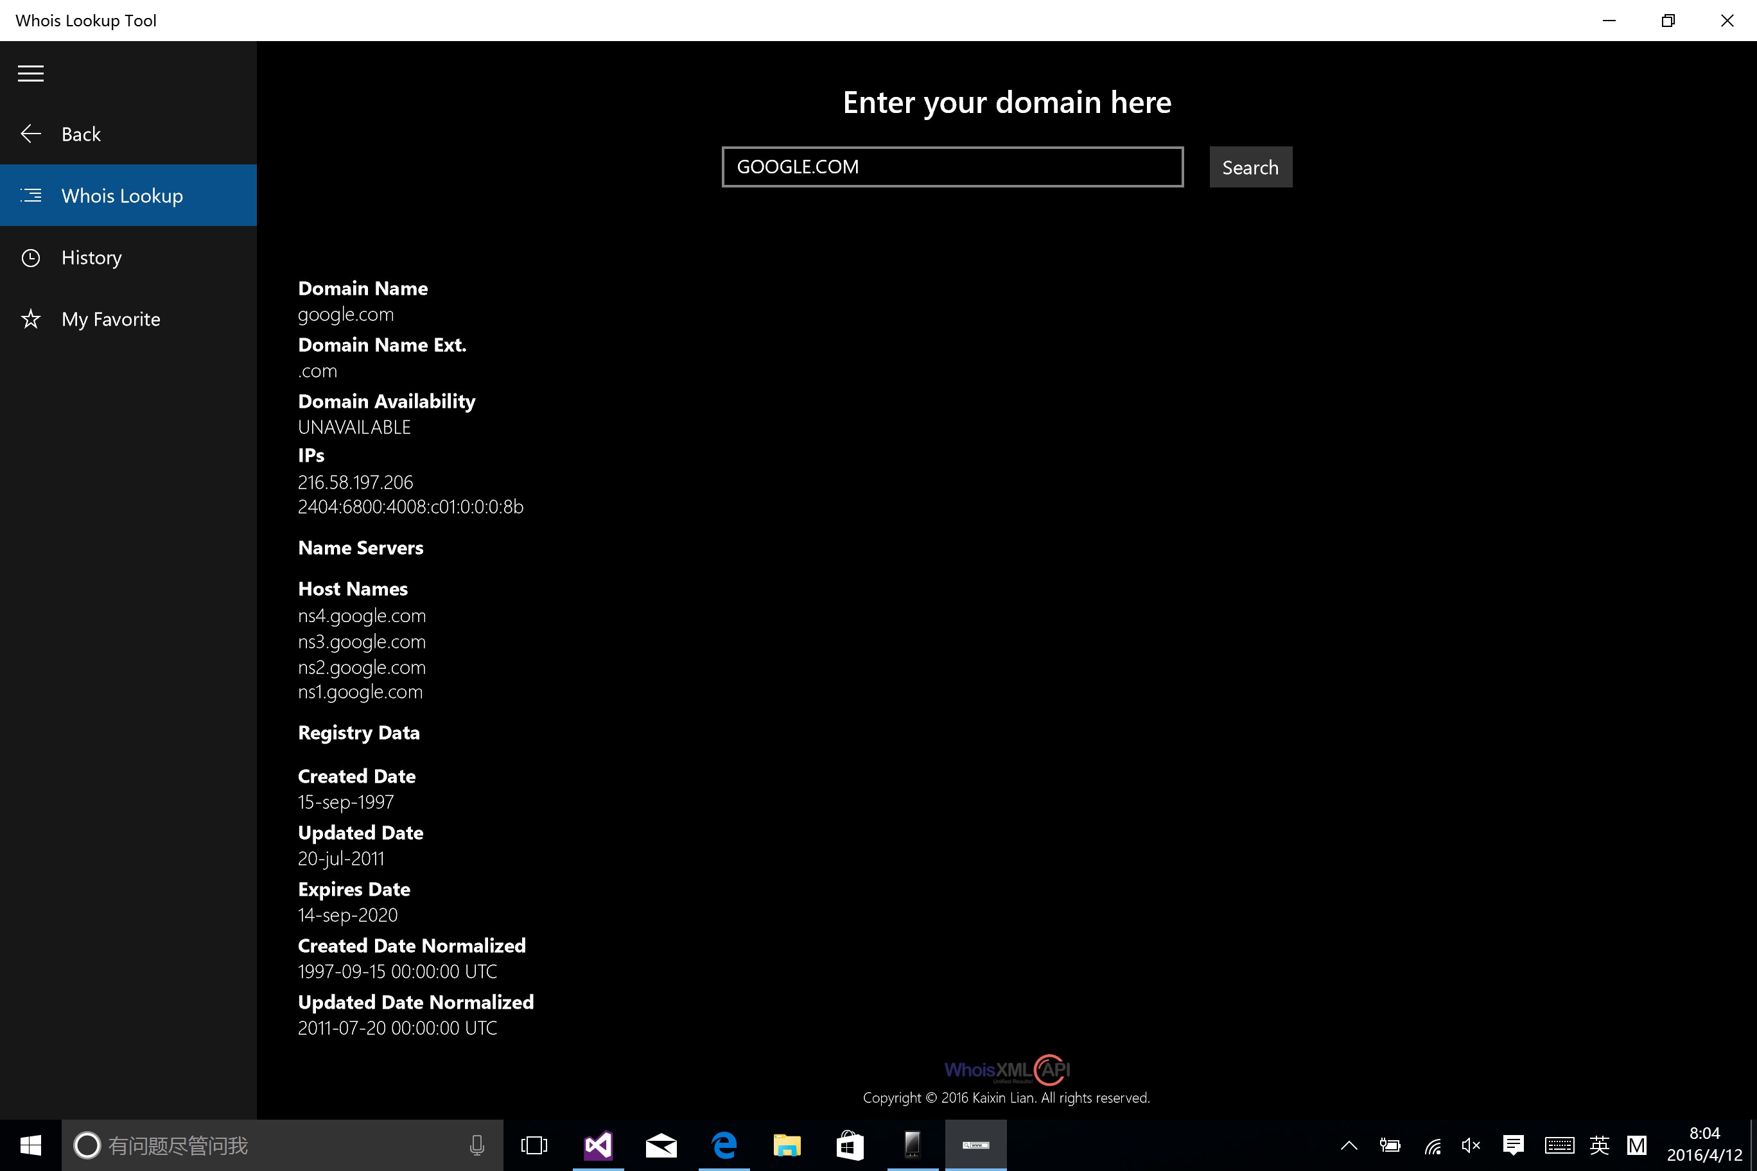Screen dimensions: 1757x1171
Task: Open My Favorite star icon
Action: click(31, 320)
